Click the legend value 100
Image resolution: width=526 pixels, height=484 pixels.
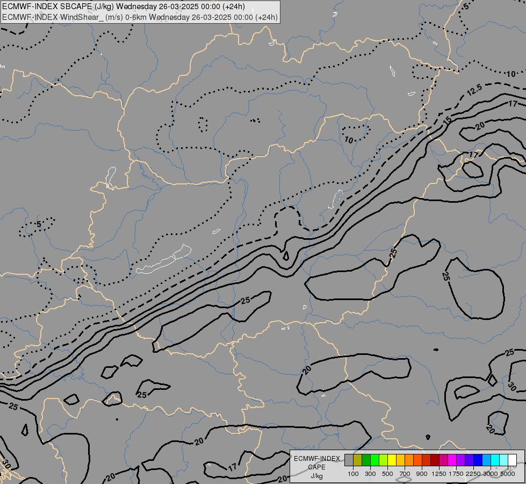[x=353, y=474]
